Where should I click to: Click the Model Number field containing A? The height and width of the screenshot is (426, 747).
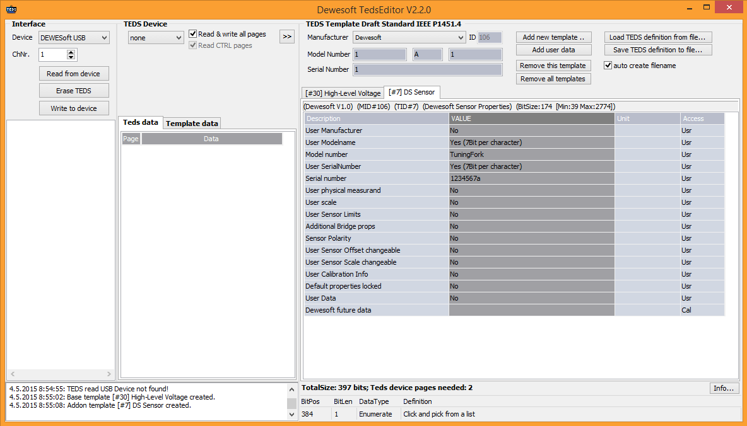click(428, 55)
